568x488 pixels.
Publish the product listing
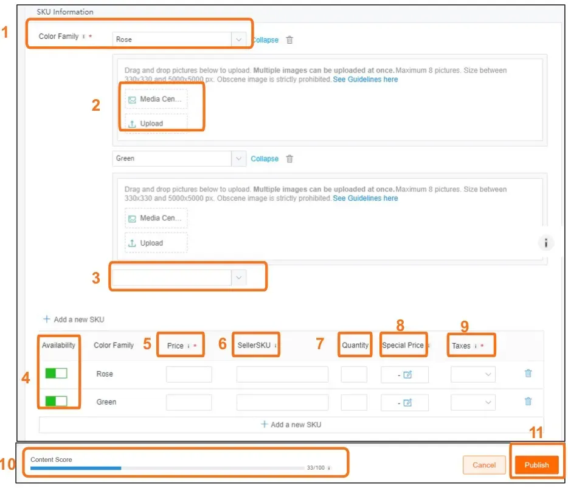coord(536,465)
